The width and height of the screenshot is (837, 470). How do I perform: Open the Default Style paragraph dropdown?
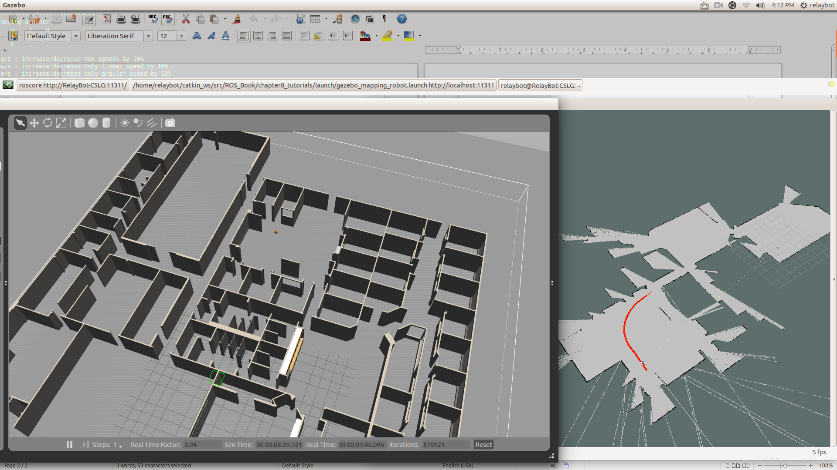coord(76,36)
